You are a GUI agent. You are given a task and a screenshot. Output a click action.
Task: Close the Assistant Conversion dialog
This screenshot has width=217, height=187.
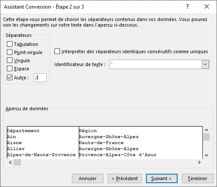[x=207, y=6]
